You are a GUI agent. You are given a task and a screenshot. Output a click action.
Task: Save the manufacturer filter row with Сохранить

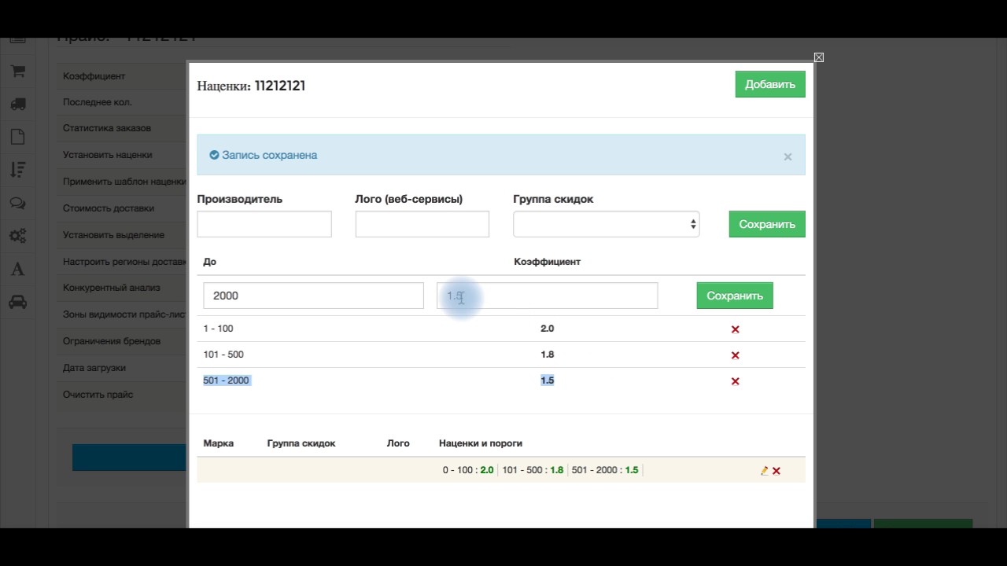point(767,224)
